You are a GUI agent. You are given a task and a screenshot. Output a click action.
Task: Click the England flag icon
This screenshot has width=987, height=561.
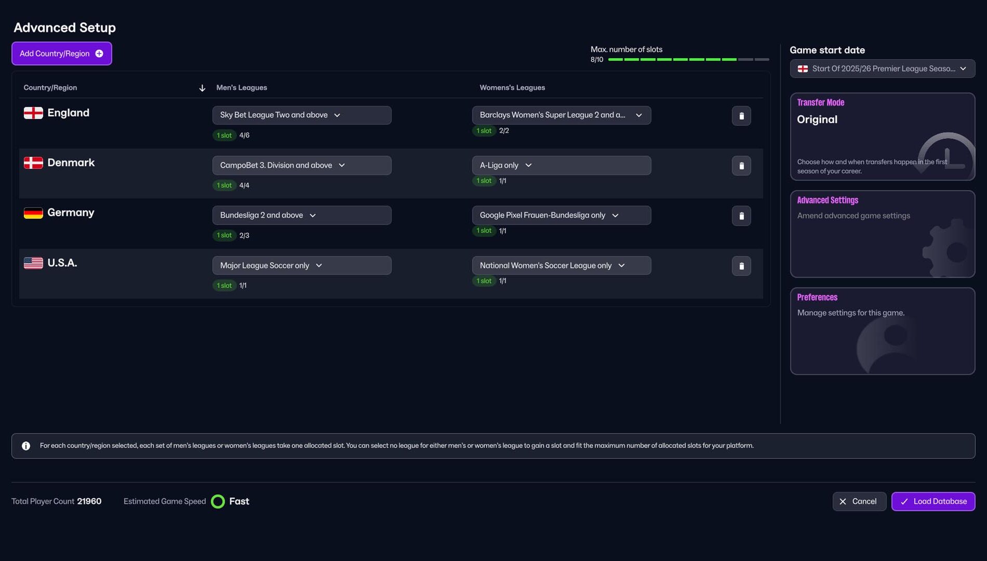pos(33,112)
